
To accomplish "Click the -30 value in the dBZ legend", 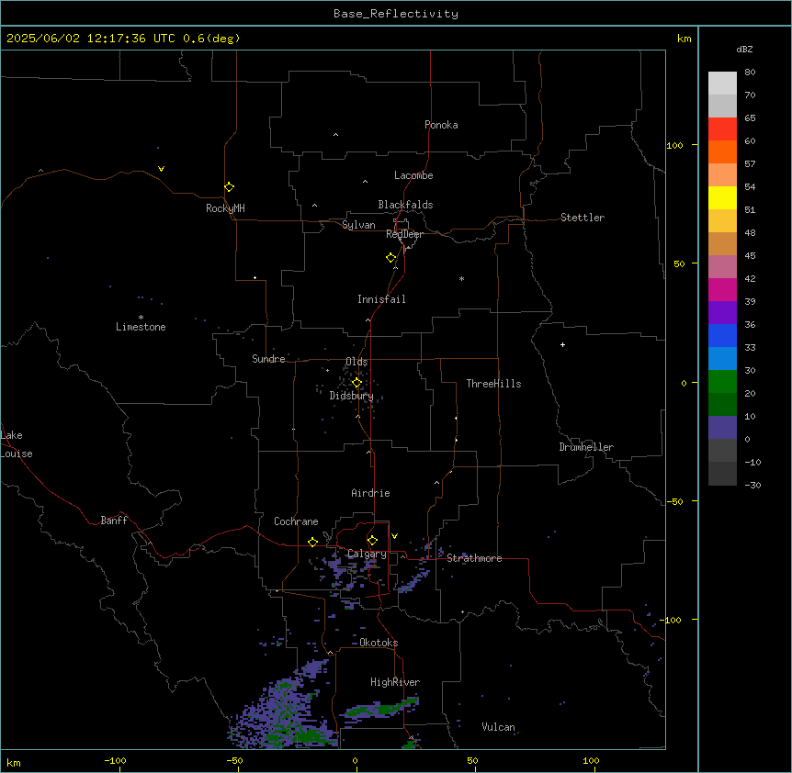I will tap(752, 485).
